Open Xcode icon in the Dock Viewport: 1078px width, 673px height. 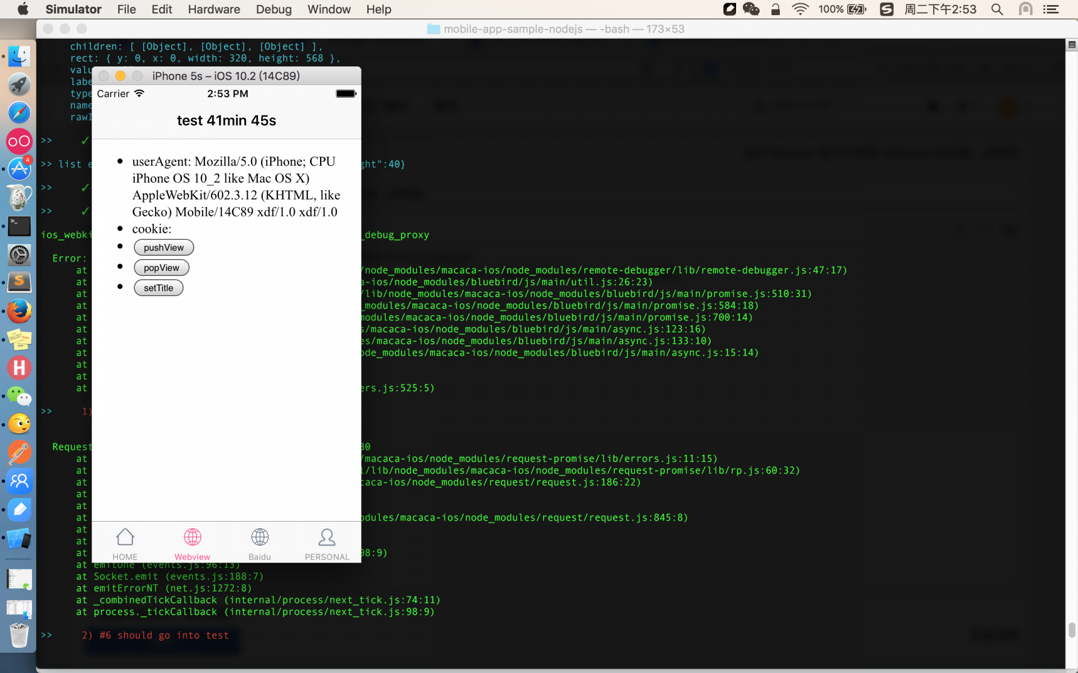(19, 538)
